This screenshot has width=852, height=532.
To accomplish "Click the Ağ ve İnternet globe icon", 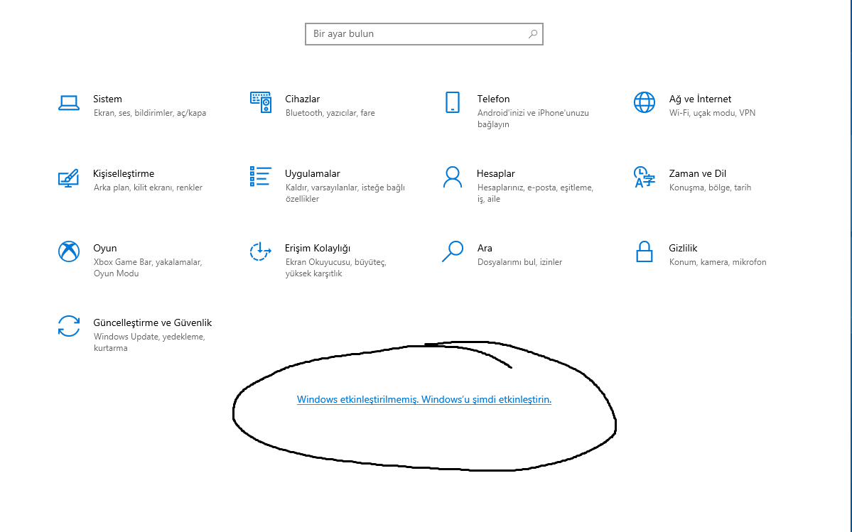I will 645,102.
